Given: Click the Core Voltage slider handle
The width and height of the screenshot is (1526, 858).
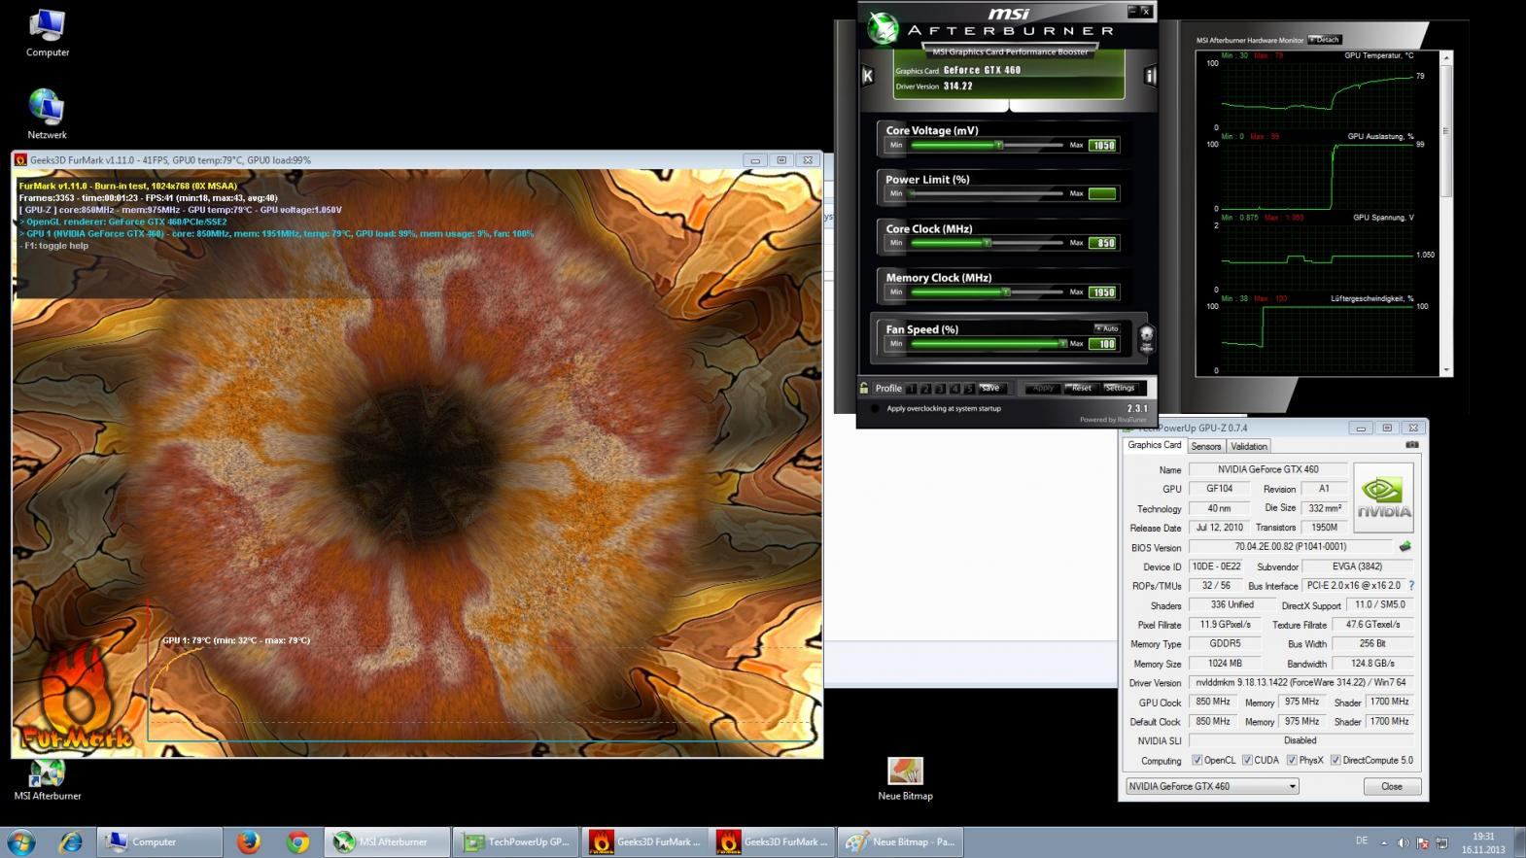Looking at the screenshot, I should pos(998,145).
